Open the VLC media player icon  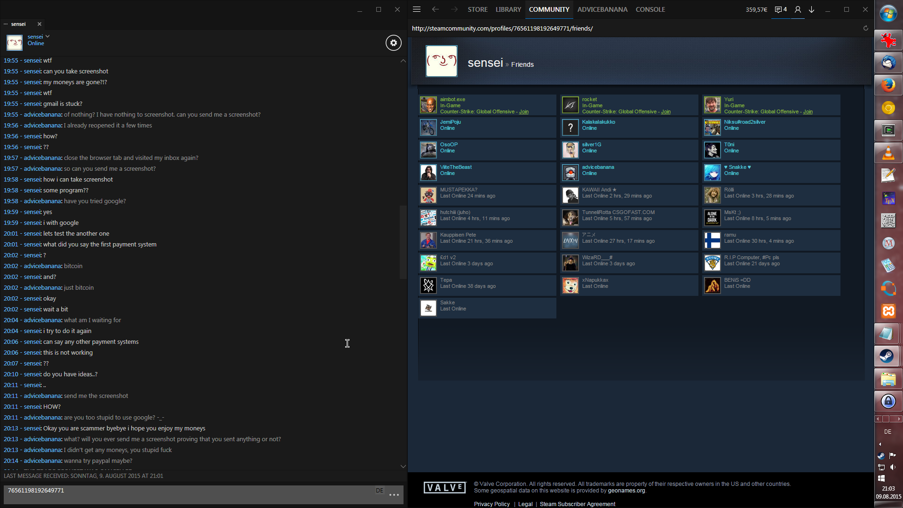[x=888, y=153]
